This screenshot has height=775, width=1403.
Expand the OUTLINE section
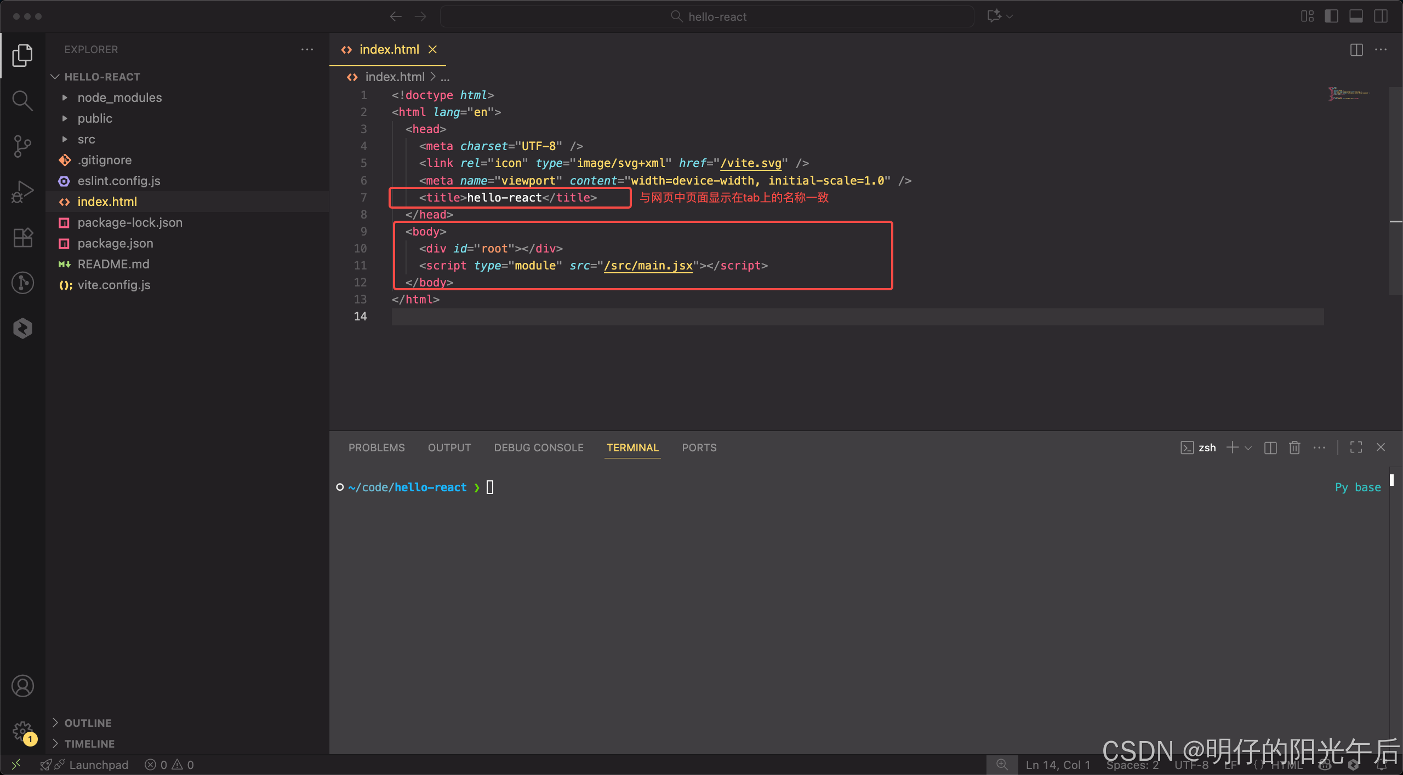point(88,723)
